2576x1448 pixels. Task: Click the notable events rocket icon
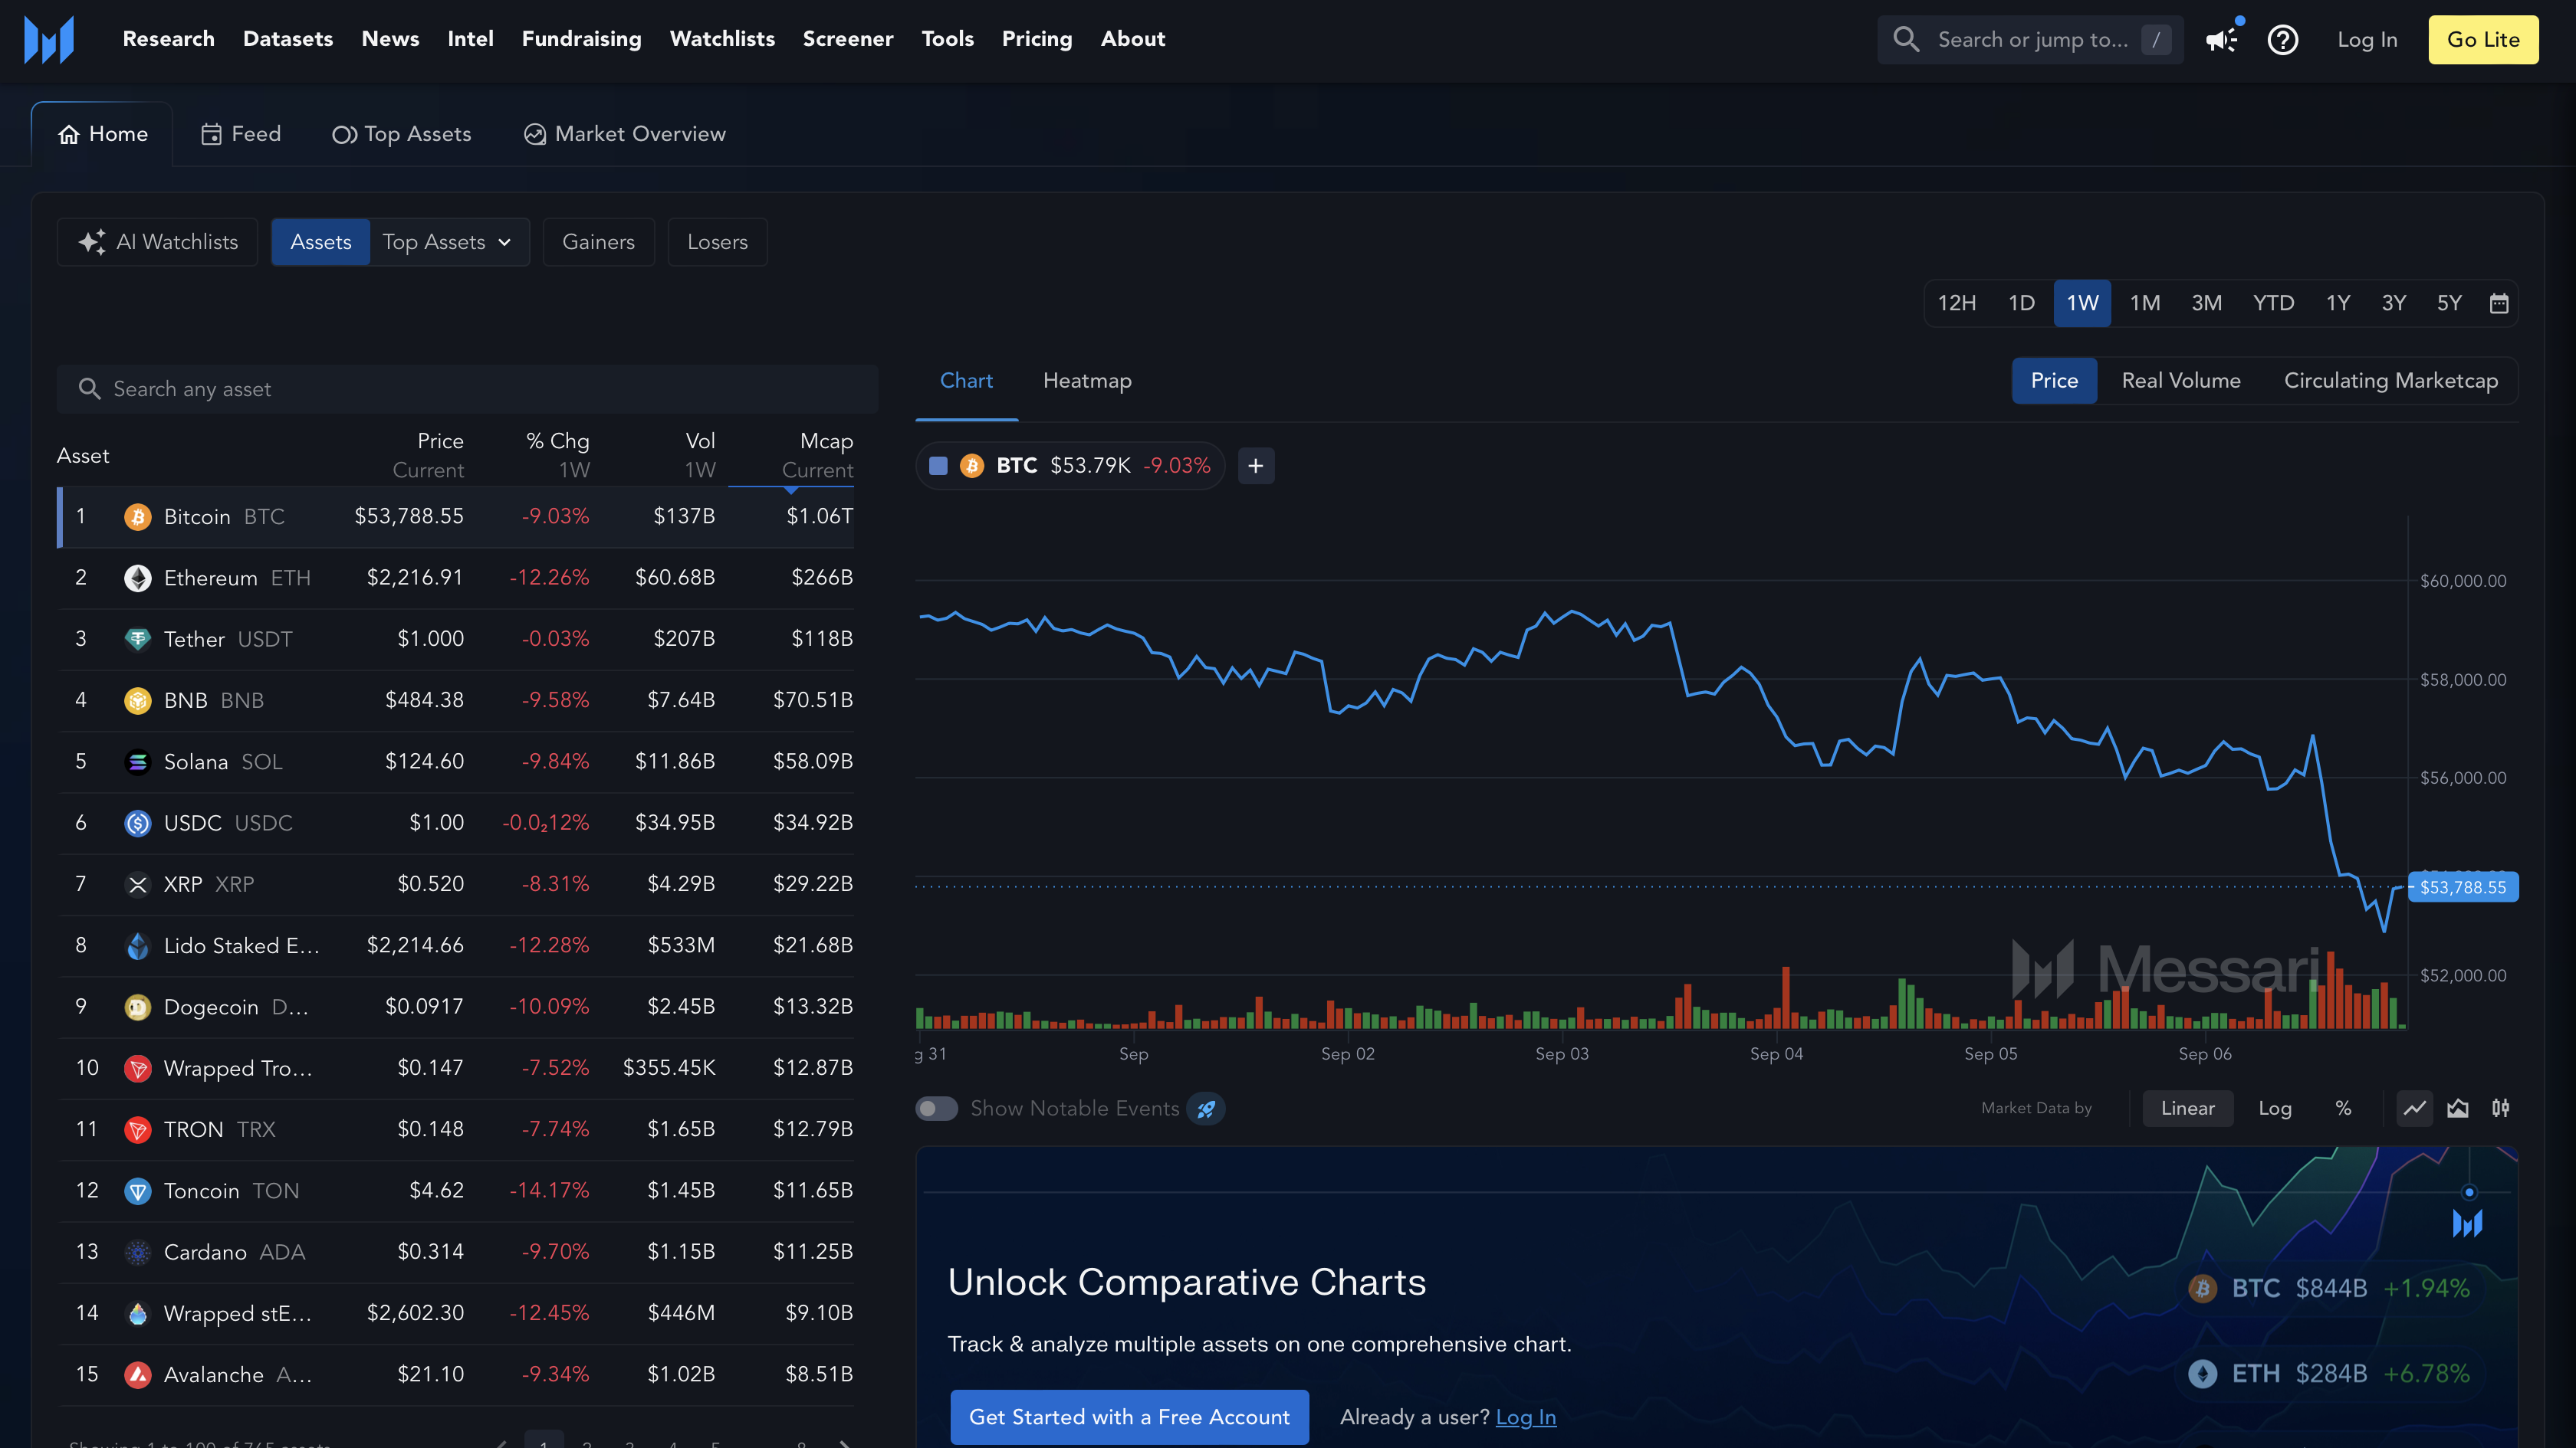1206,1109
